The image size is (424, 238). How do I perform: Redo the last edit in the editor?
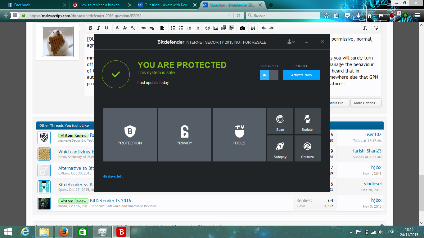[x=272, y=28]
